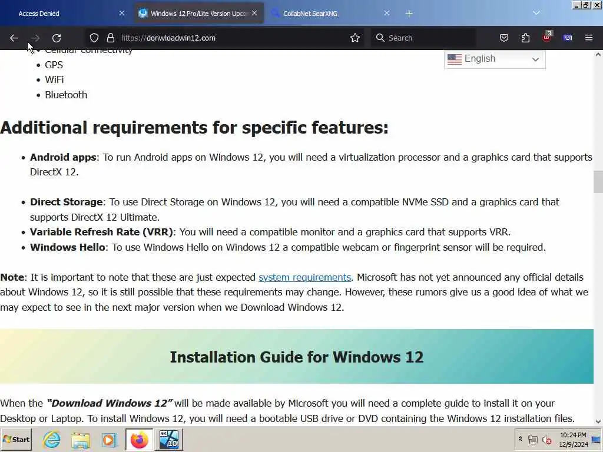Click the muted volume tray icon
The height and width of the screenshot is (452, 603).
tap(547, 439)
